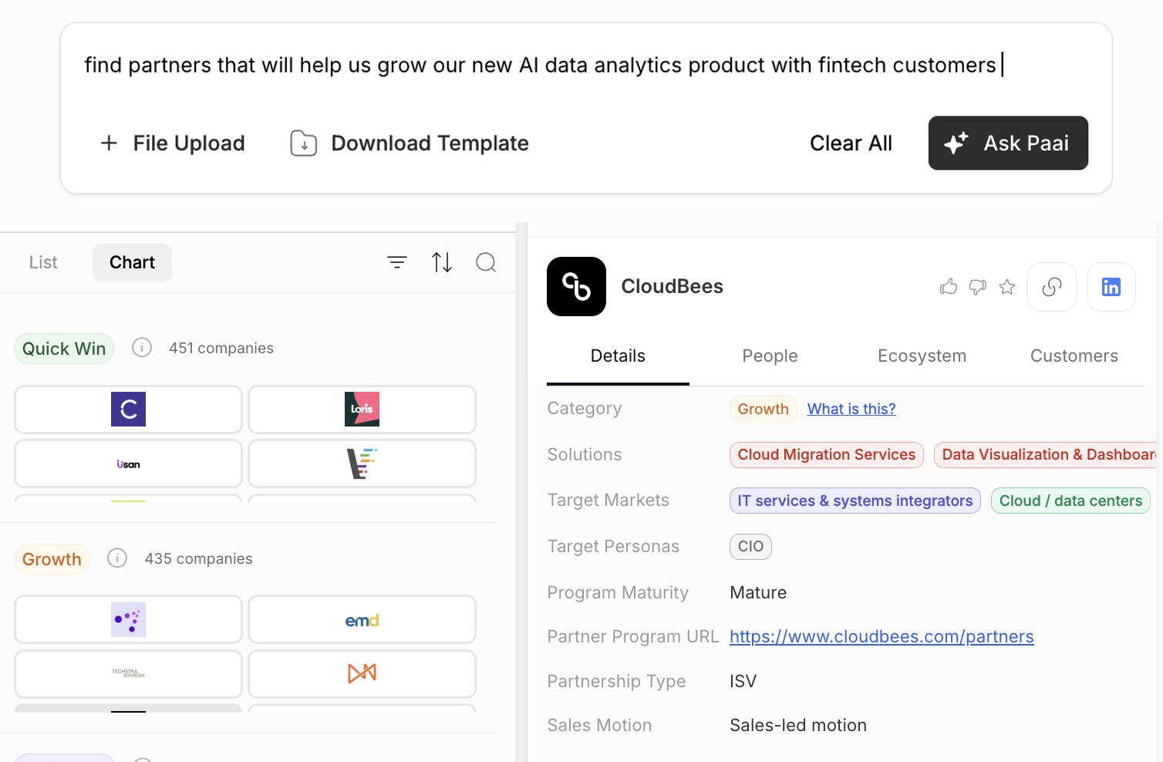Viewport: 1163px width, 762px height.
Task: Click the Data Visualization & Dashboard tag
Action: click(x=1046, y=454)
